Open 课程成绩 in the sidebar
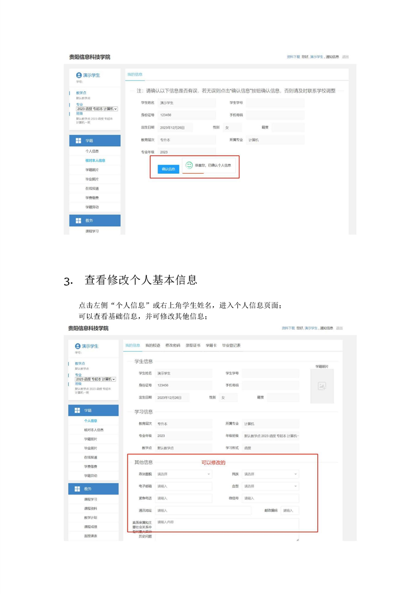This screenshot has width=420, height=594. [91, 527]
